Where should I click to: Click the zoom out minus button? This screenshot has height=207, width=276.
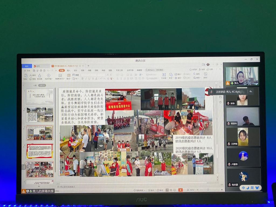(x=198, y=190)
